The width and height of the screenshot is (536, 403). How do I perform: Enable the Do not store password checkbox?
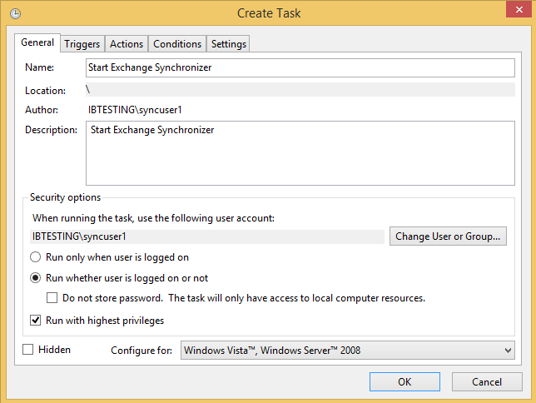(x=52, y=298)
